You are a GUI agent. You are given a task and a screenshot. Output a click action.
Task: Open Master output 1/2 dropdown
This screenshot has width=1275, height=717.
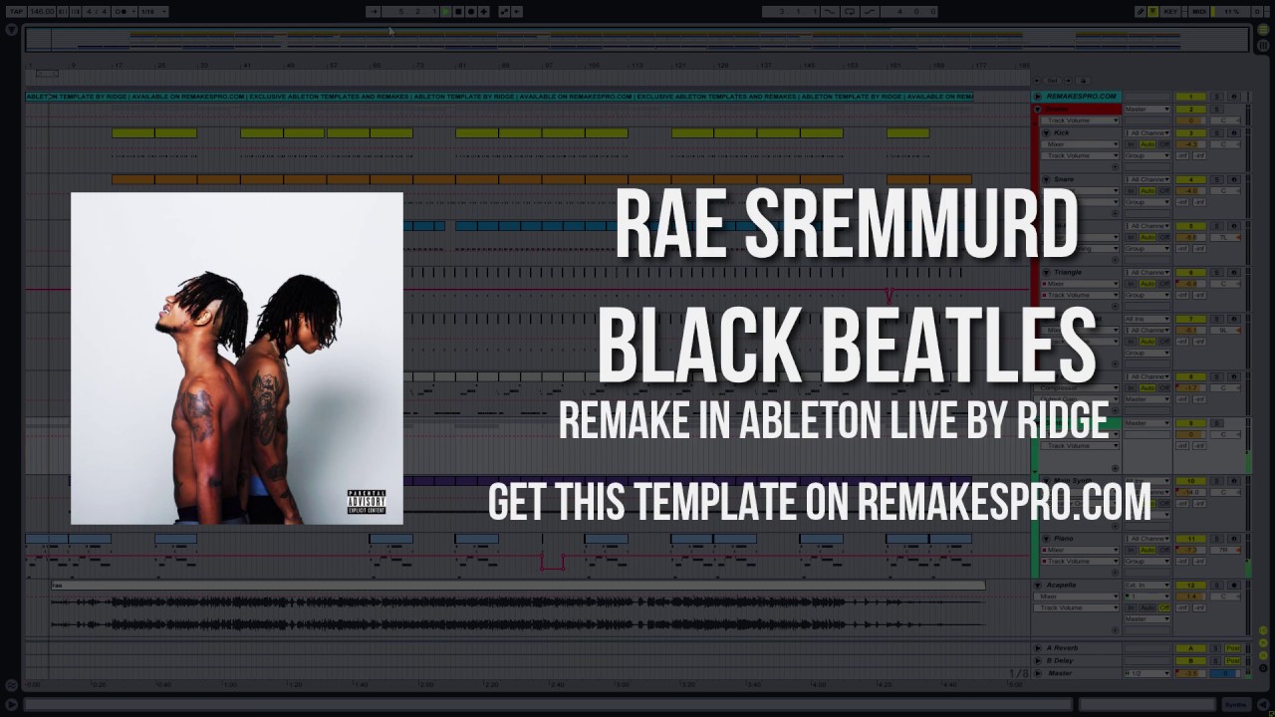1147,673
